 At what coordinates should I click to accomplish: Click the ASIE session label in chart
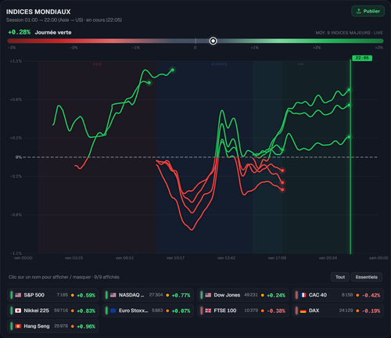[97, 64]
